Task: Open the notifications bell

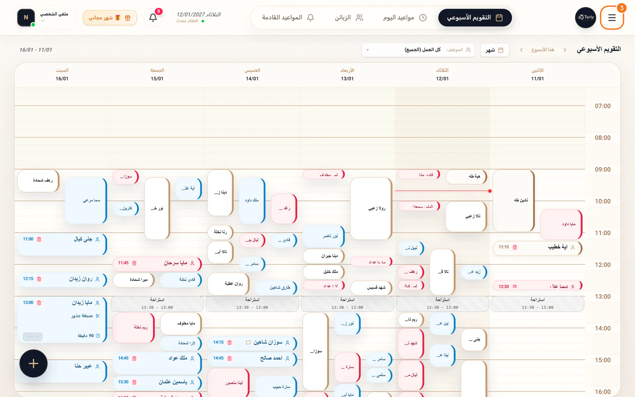Action: 153,17
